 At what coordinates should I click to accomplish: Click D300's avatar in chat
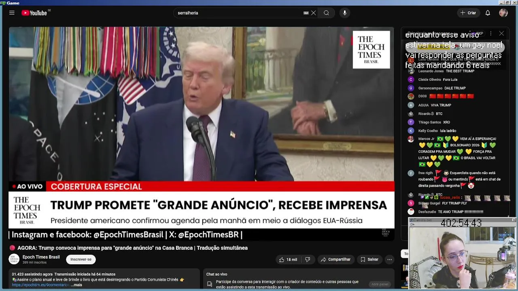click(x=411, y=97)
